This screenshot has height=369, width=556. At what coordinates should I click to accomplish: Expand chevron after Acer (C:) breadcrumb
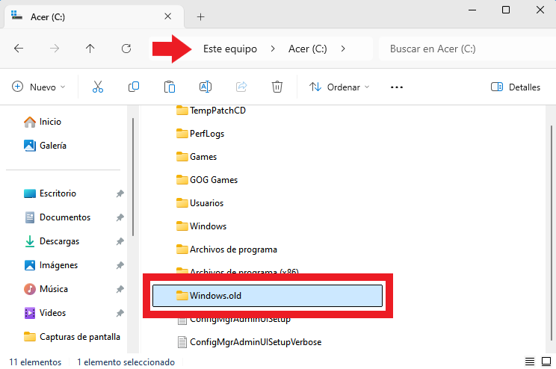pos(342,49)
